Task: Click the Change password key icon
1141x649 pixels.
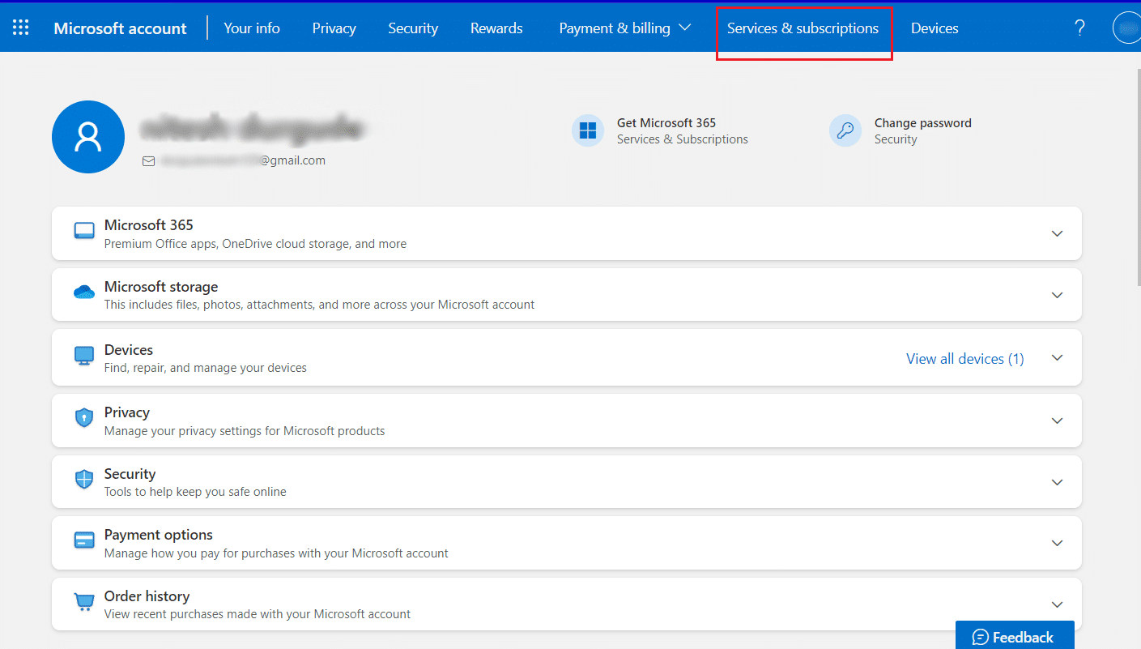Action: [845, 130]
